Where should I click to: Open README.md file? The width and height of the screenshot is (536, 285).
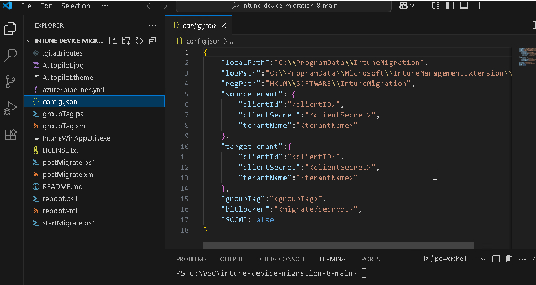(62, 186)
